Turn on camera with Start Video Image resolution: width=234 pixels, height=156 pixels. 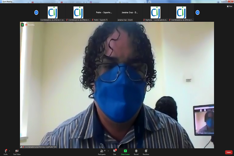[x=17, y=151]
